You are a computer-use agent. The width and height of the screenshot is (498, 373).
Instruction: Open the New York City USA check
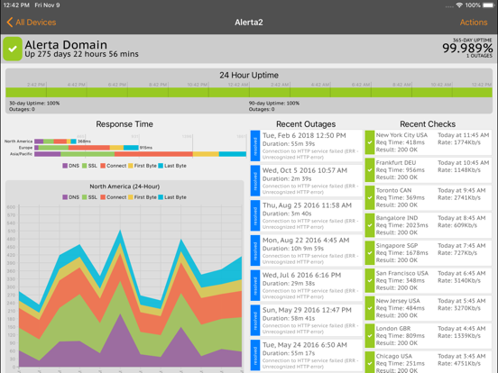pyautogui.click(x=429, y=142)
